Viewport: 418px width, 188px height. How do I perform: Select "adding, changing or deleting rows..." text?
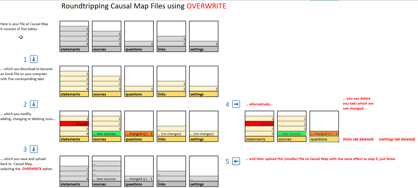pos(28,119)
